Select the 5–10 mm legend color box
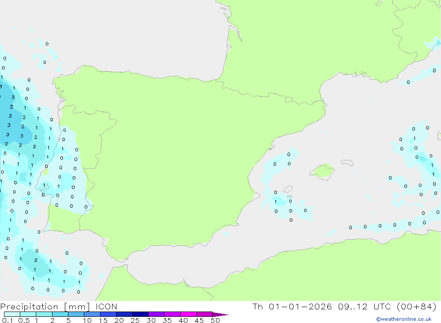The width and height of the screenshot is (441, 323). [76, 314]
